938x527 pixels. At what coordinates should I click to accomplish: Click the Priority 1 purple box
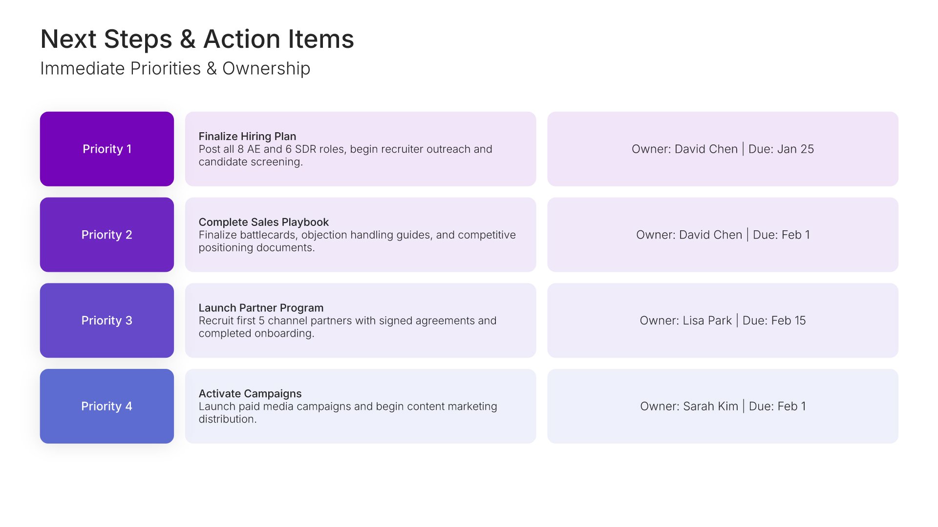(x=107, y=149)
